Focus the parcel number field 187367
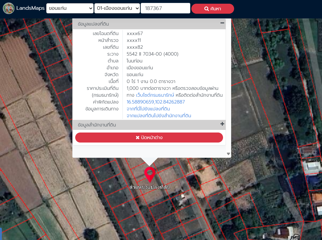Image resolution: width=322 pixels, height=240 pixels. pyautogui.click(x=165, y=8)
